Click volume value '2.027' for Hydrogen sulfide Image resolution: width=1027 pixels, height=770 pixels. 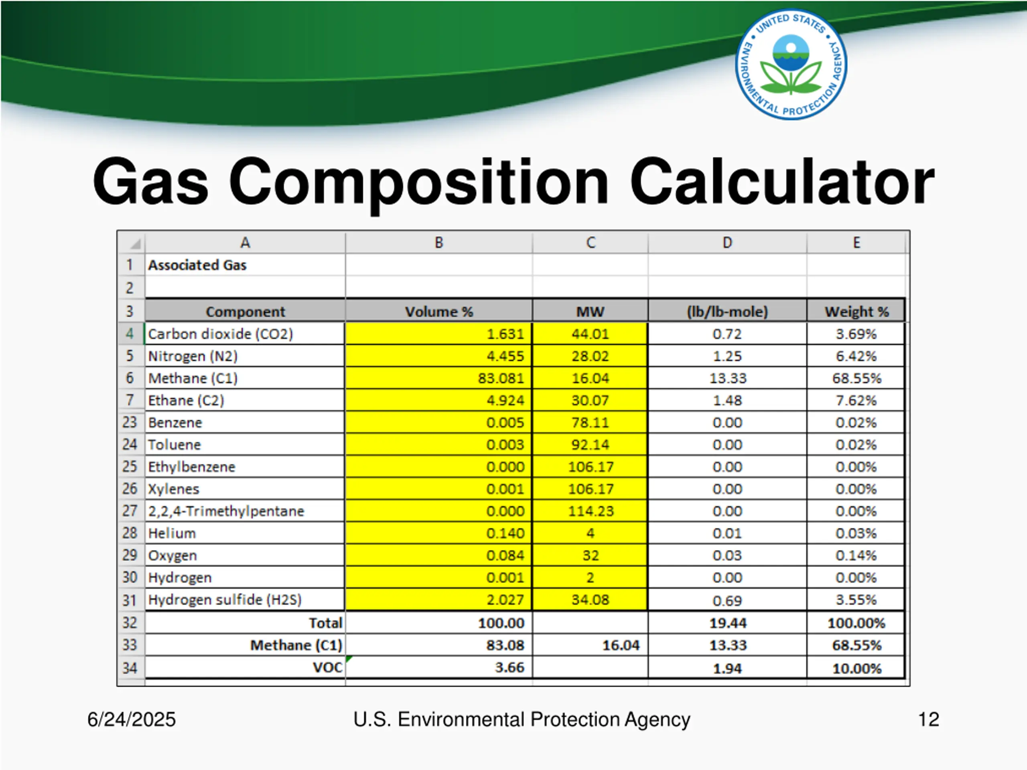pyautogui.click(x=439, y=600)
